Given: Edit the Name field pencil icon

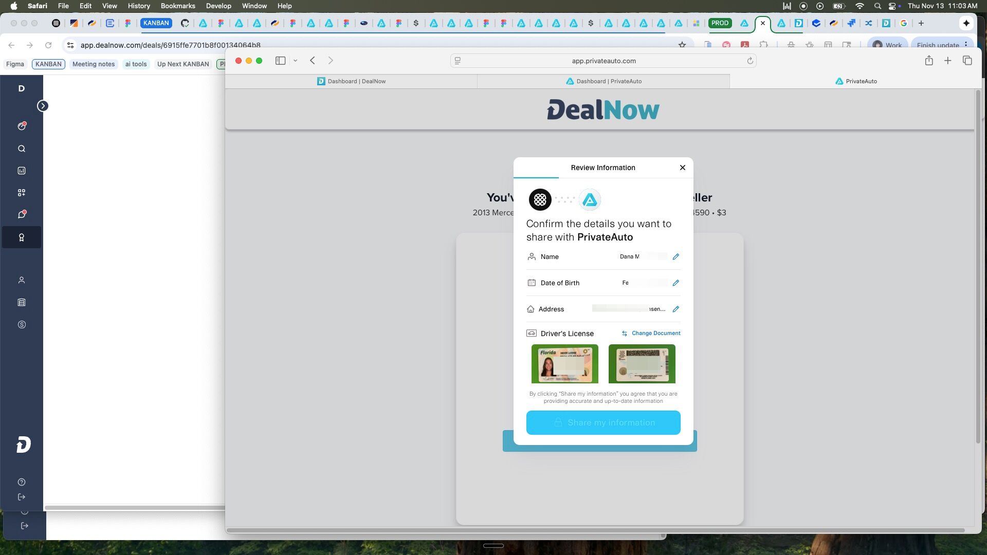Looking at the screenshot, I should click(675, 256).
